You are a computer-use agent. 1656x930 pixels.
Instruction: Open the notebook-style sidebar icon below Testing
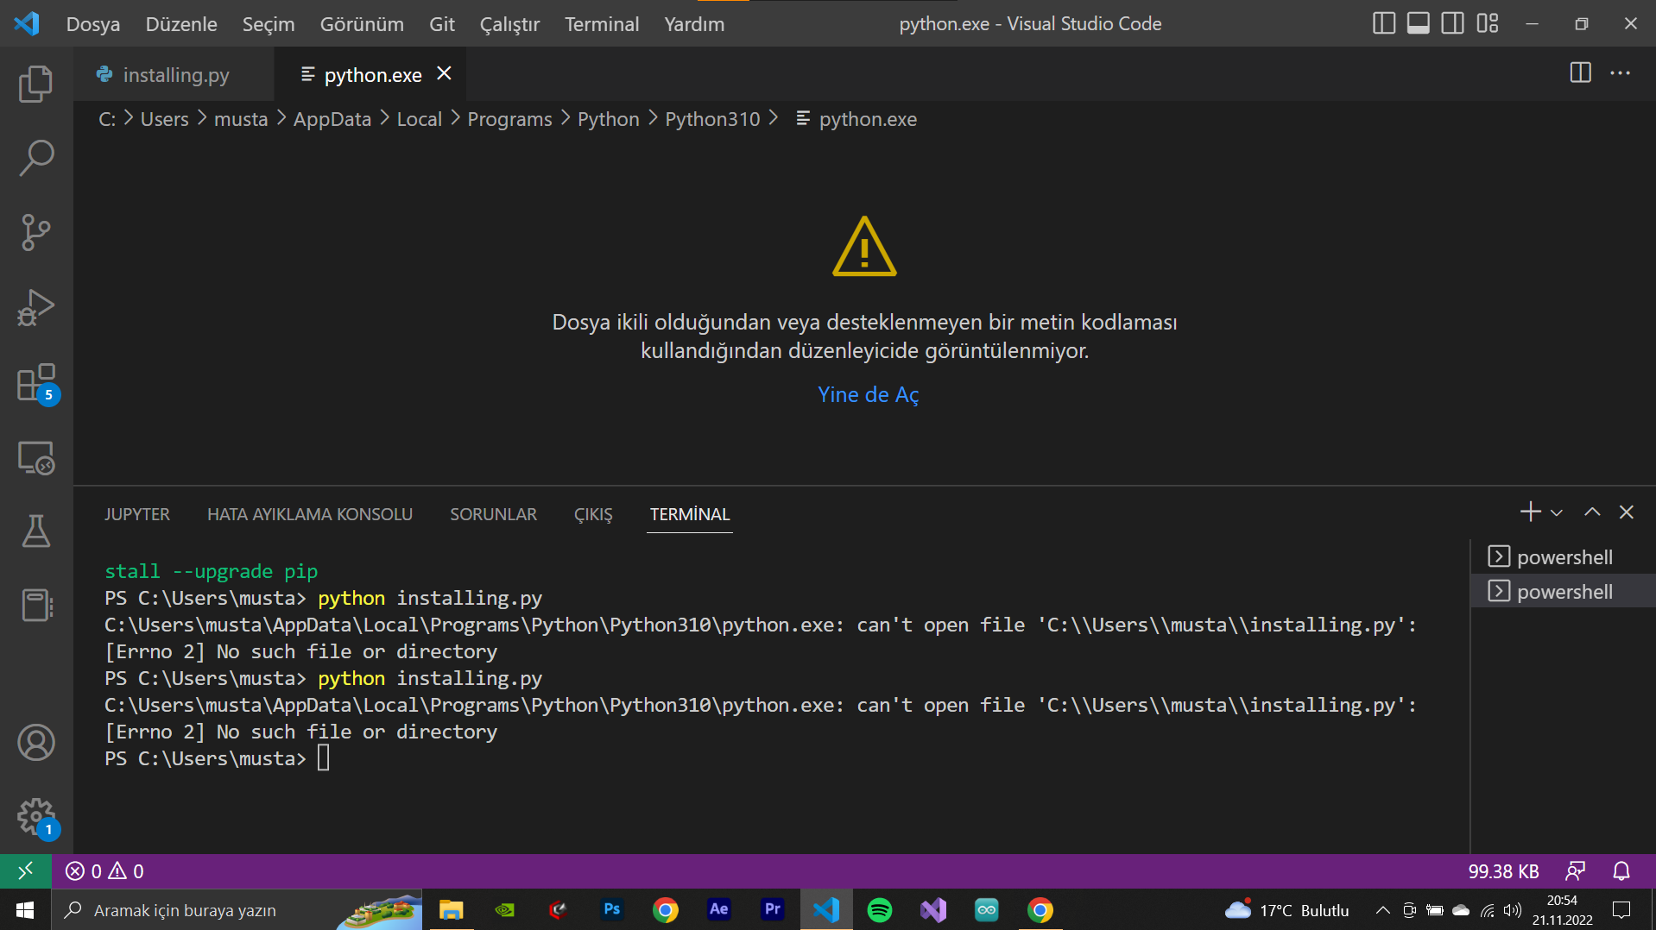click(x=36, y=606)
